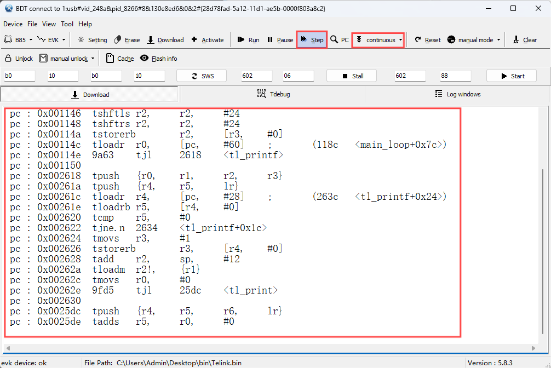The height and width of the screenshot is (368, 551).
Task: Click the Stall button
Action: coord(352,76)
